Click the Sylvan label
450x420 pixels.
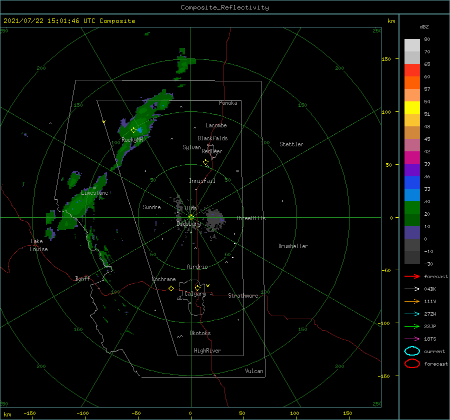pos(191,147)
